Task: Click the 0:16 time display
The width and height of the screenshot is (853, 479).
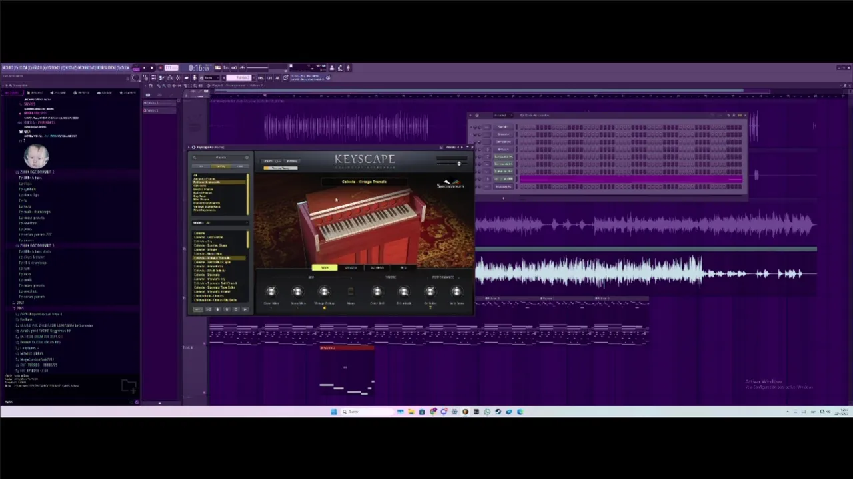Action: [199, 68]
